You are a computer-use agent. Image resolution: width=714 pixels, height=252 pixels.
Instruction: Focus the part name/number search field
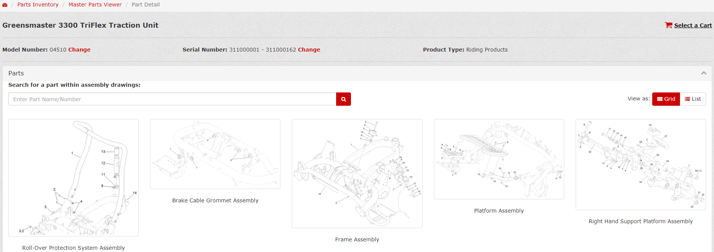pyautogui.click(x=172, y=99)
